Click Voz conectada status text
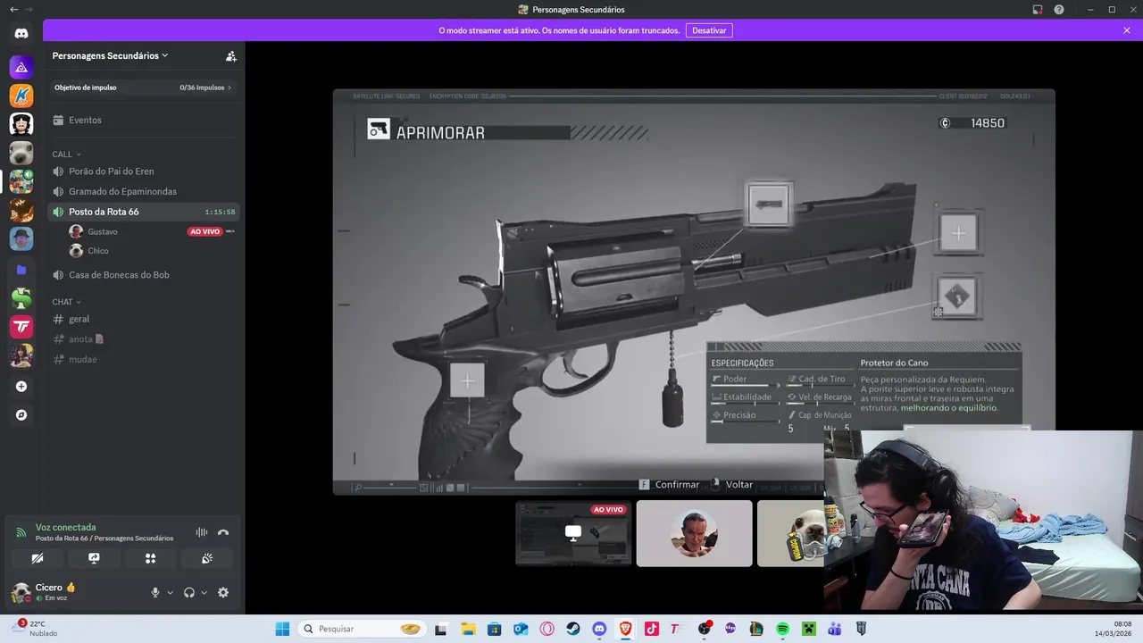Screen dimensions: 1143x643 click(65, 528)
